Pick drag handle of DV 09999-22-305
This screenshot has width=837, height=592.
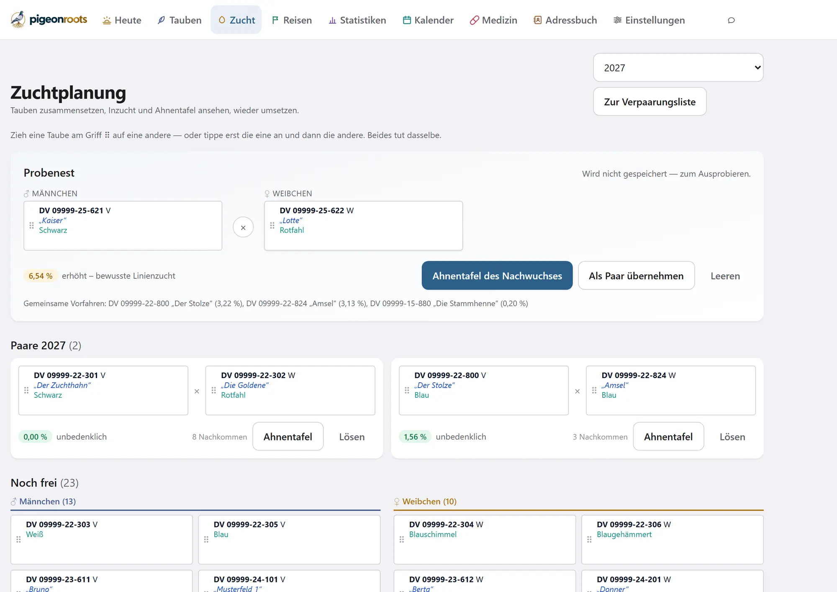point(206,540)
